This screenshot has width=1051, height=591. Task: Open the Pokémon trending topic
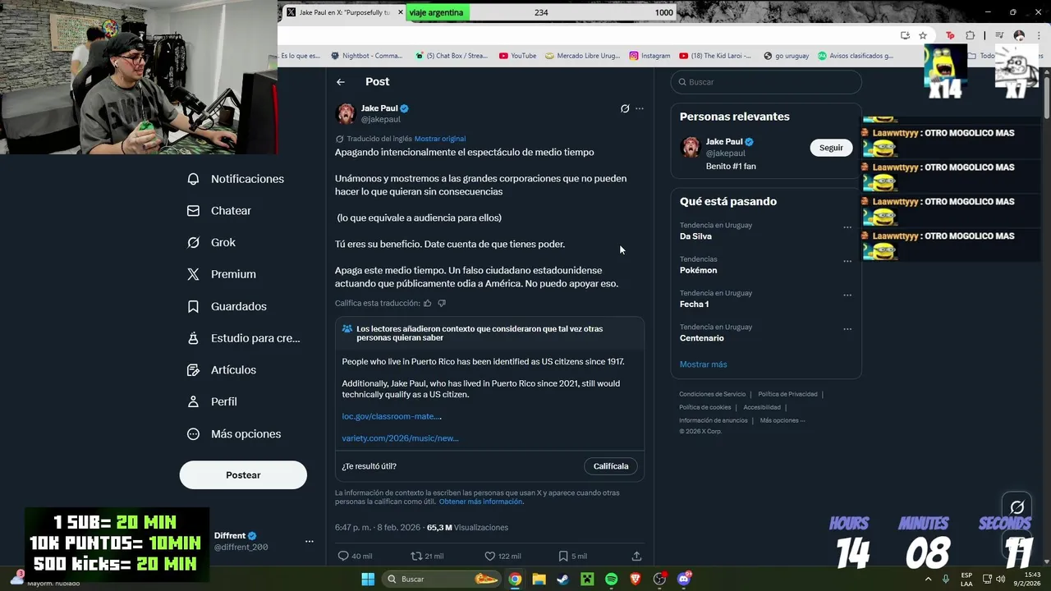click(x=698, y=270)
